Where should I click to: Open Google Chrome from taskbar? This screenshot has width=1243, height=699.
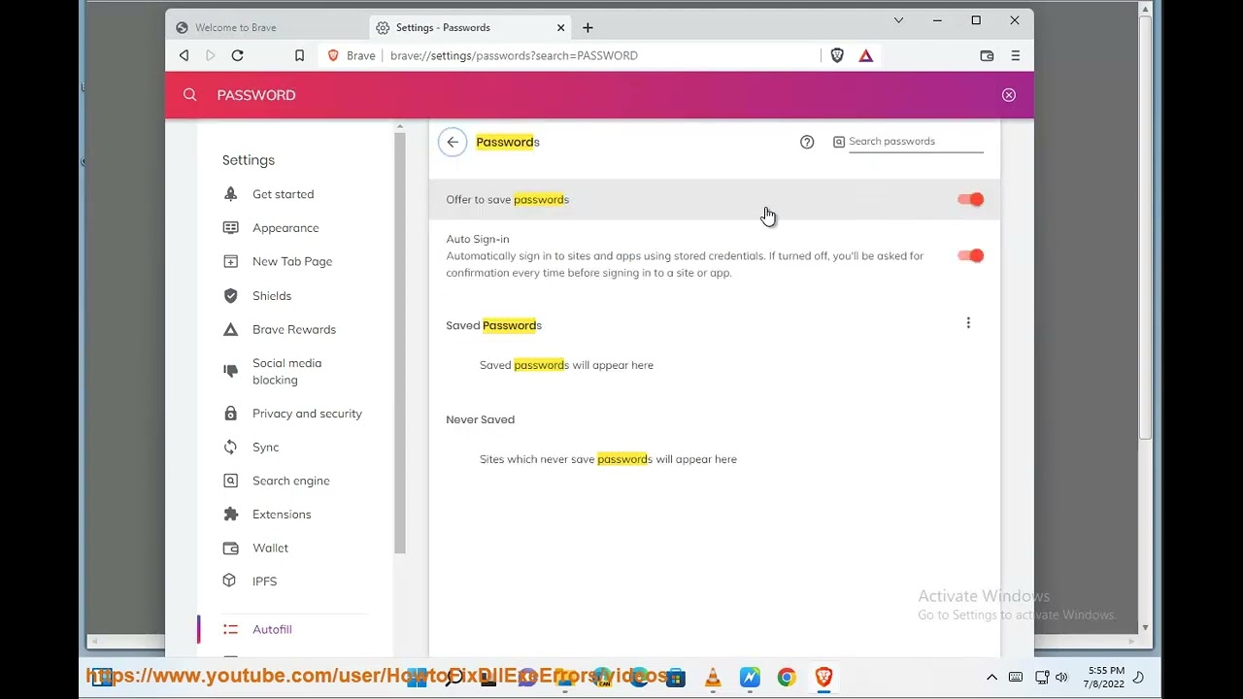click(x=787, y=678)
